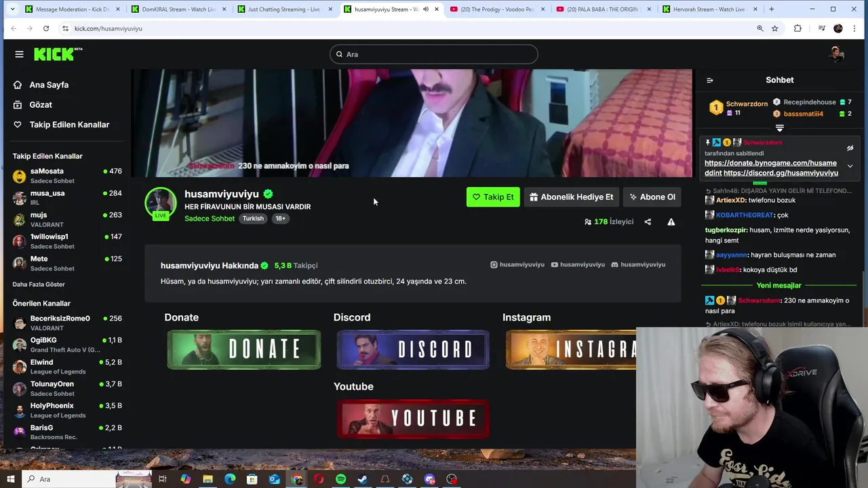This screenshot has height=488, width=868.
Task: Share the stream via share icon
Action: click(x=648, y=222)
